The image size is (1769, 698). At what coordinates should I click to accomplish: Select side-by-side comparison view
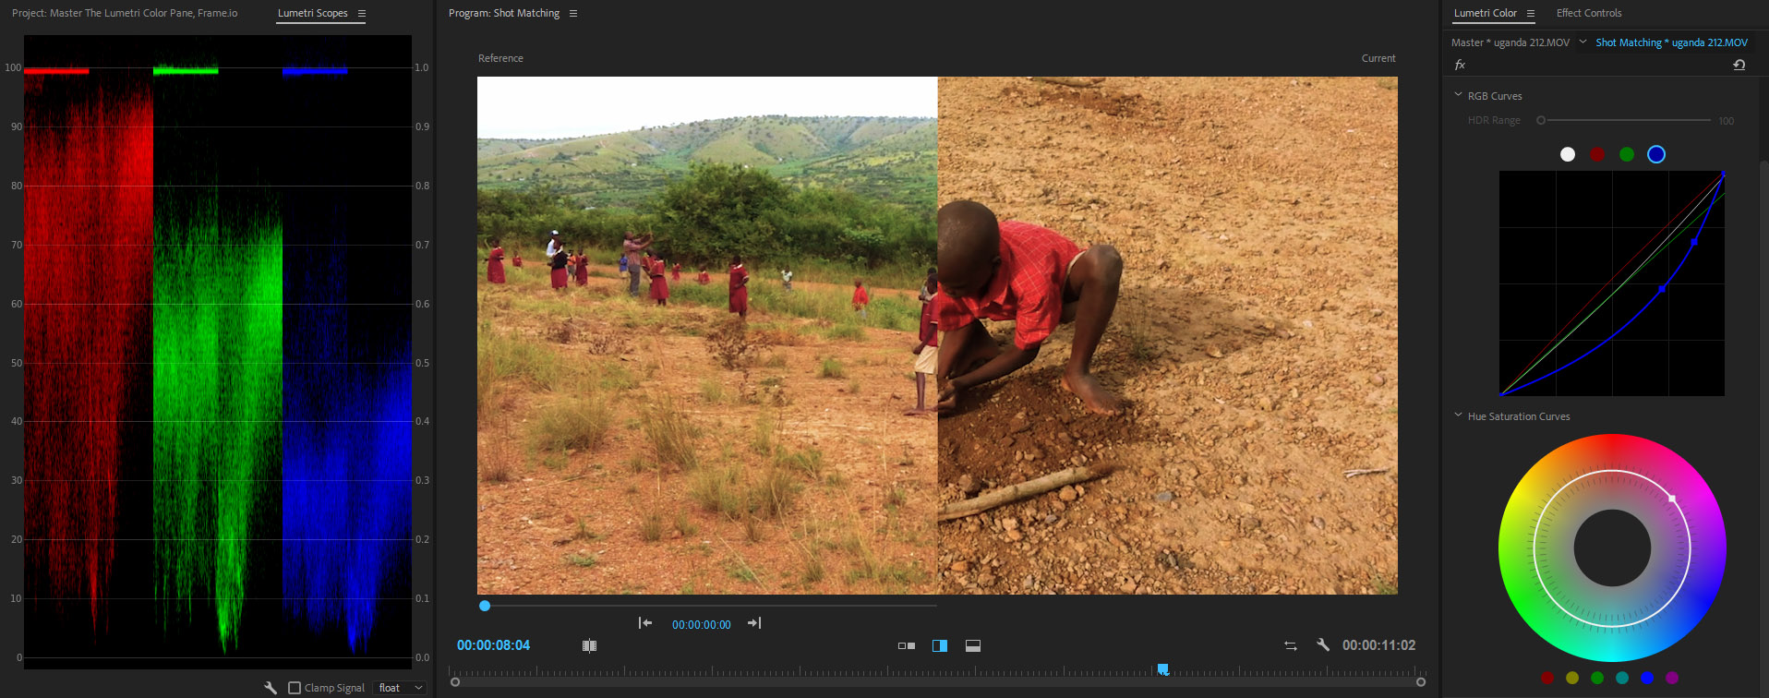point(907,645)
